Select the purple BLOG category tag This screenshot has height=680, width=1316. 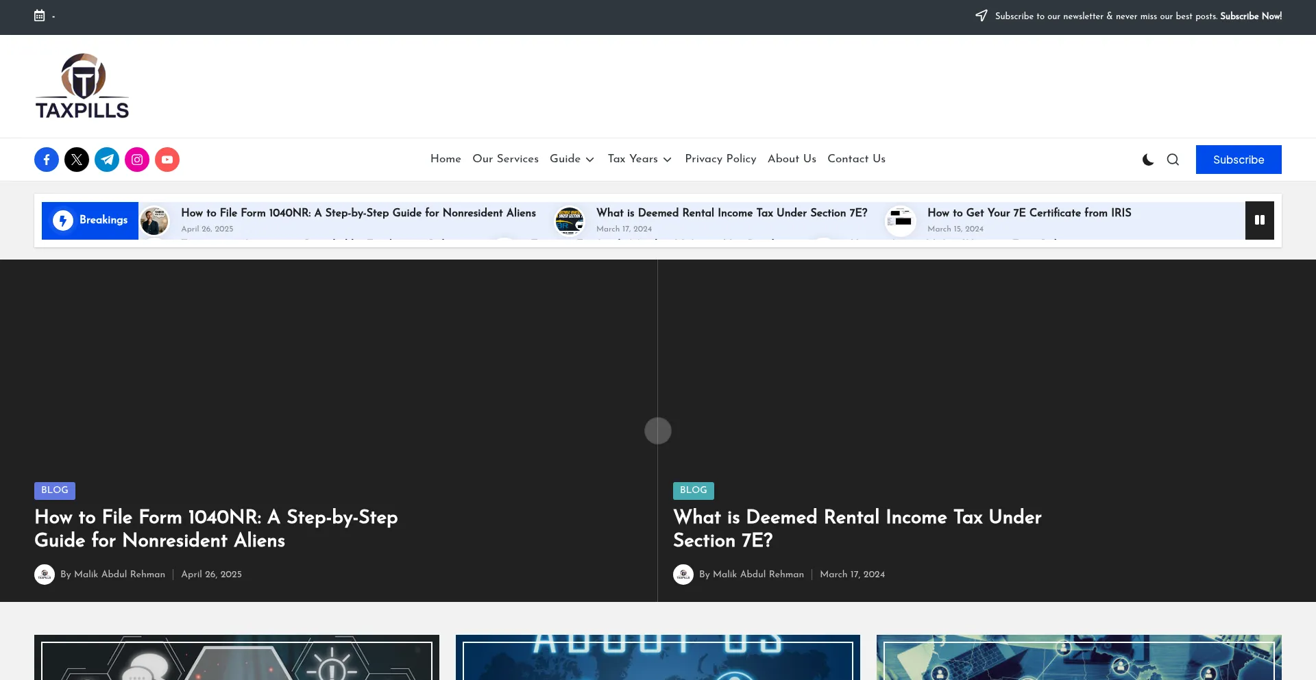(55, 490)
